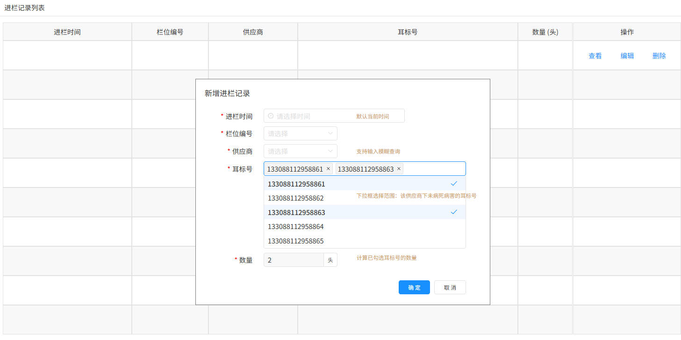Click the 操作 column header
Image resolution: width=681 pixels, height=340 pixels.
pyautogui.click(x=627, y=32)
